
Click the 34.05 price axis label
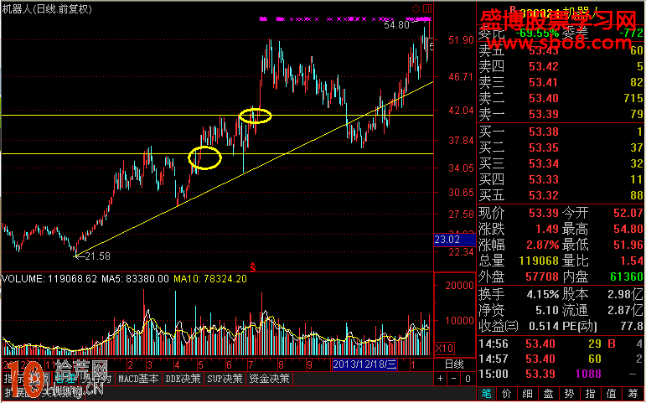461,168
